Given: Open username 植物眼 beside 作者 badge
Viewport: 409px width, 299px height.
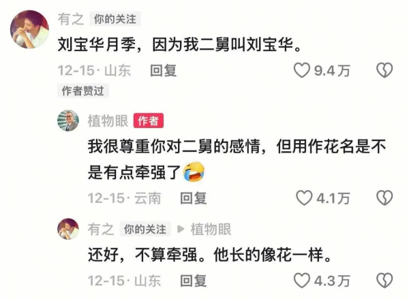Looking at the screenshot, I should point(108,121).
